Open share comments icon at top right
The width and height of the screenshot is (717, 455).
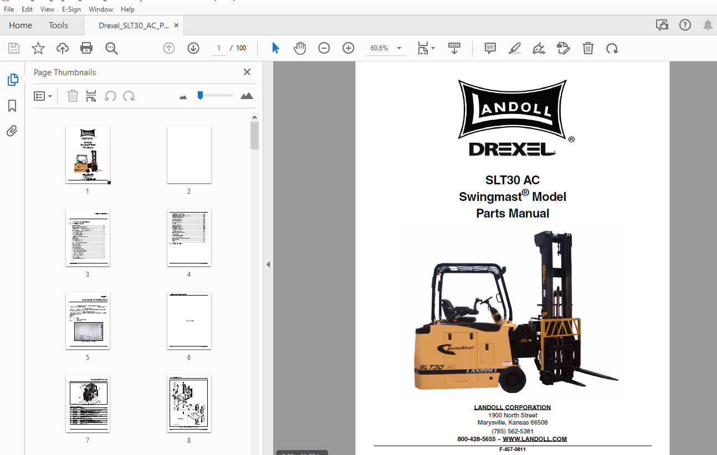click(x=662, y=25)
